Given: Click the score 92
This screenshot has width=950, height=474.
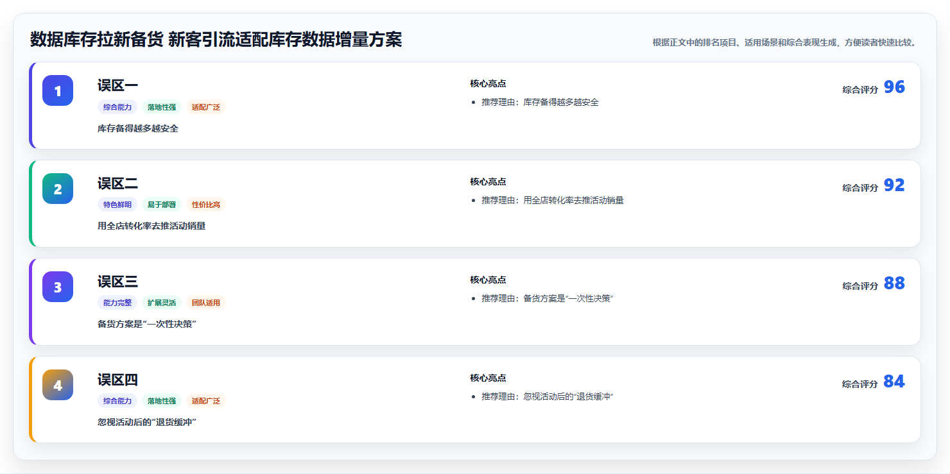Looking at the screenshot, I should point(894,185).
